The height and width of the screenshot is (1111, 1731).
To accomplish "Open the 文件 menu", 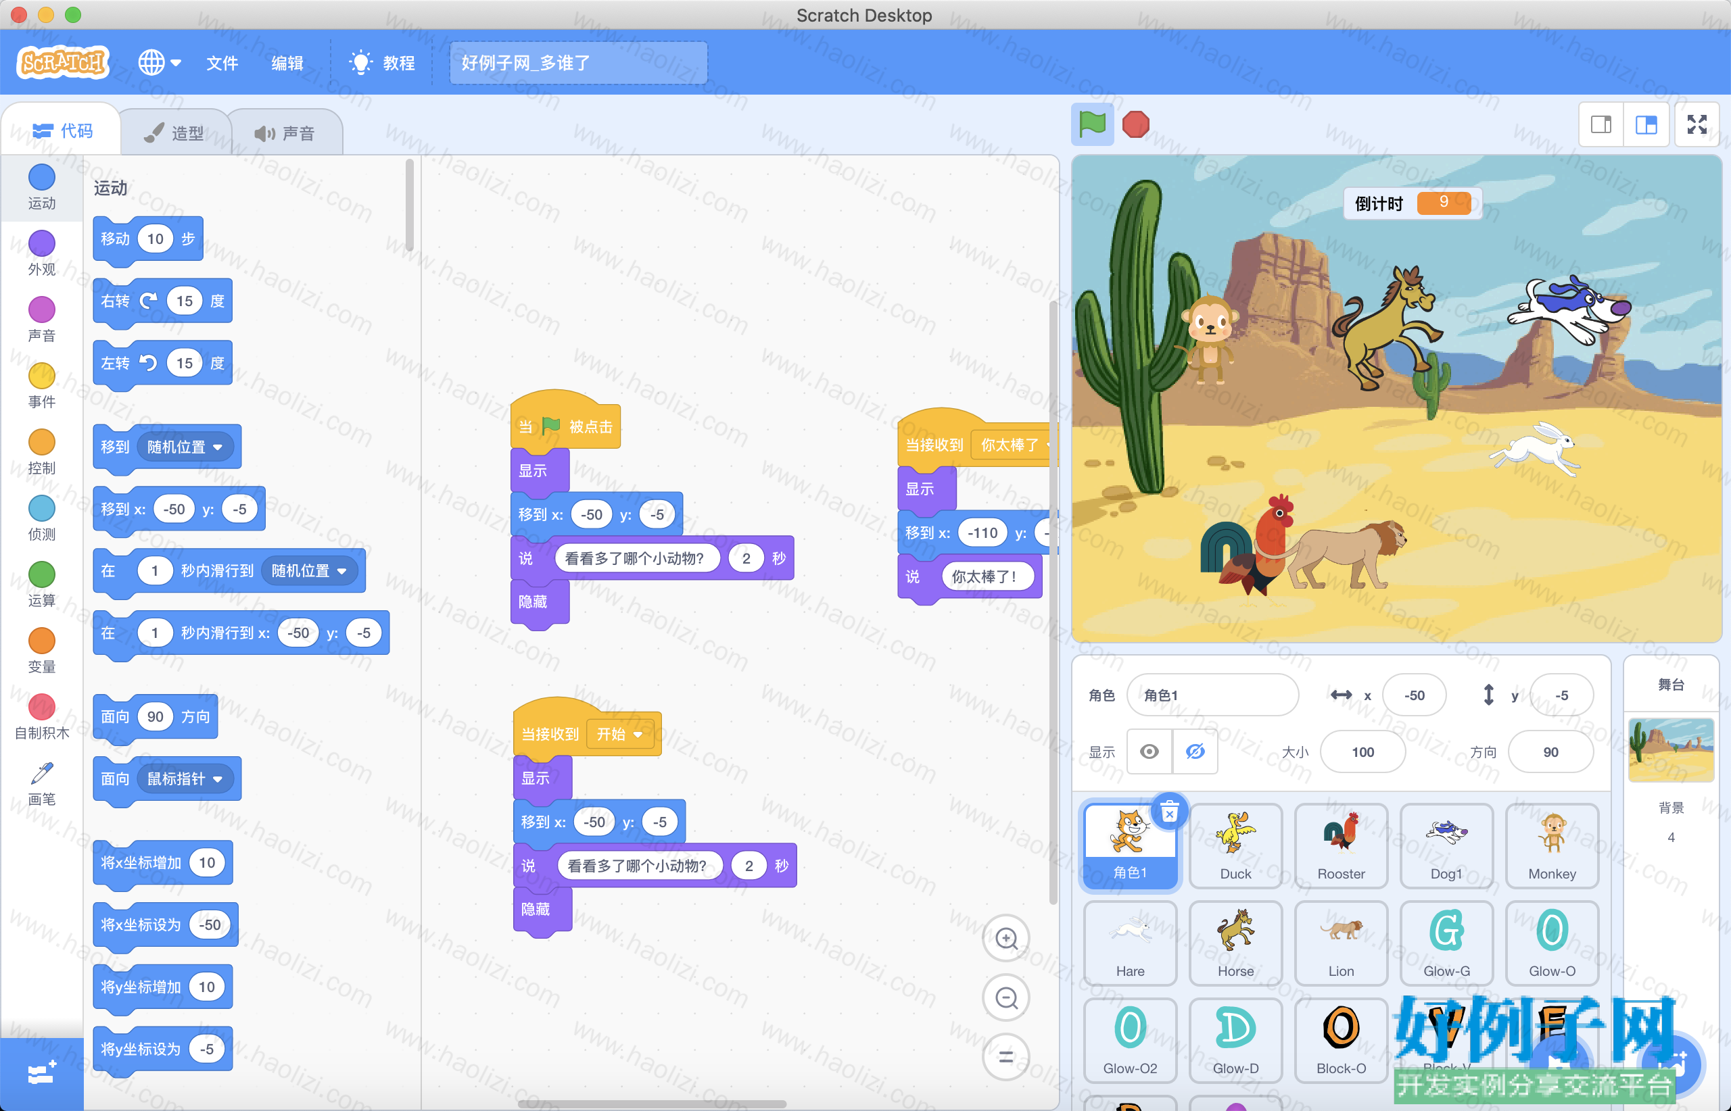I will click(x=222, y=63).
